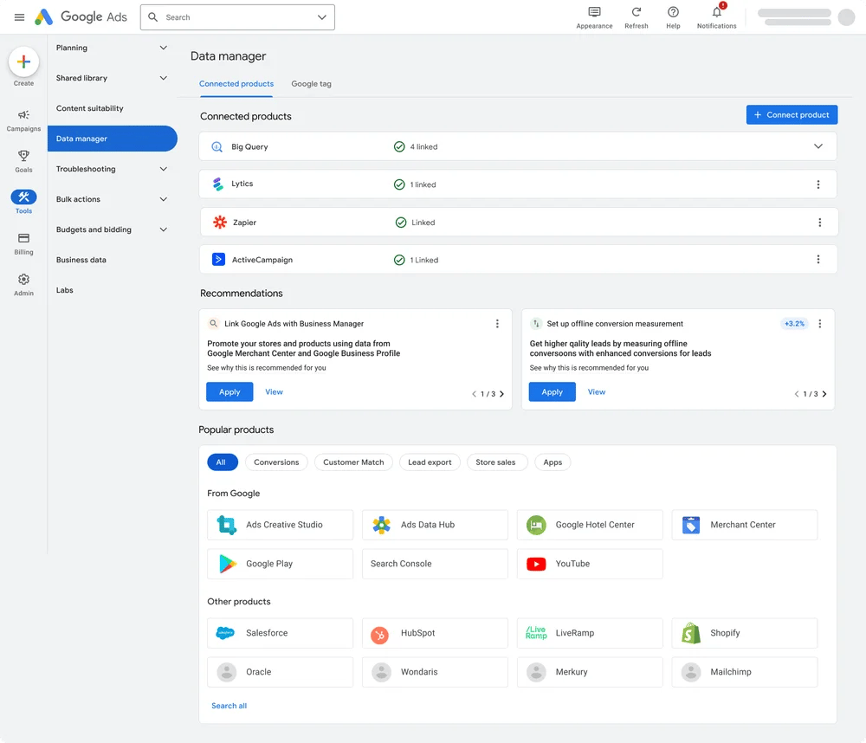Expand the Troubleshooting menu

click(x=164, y=169)
